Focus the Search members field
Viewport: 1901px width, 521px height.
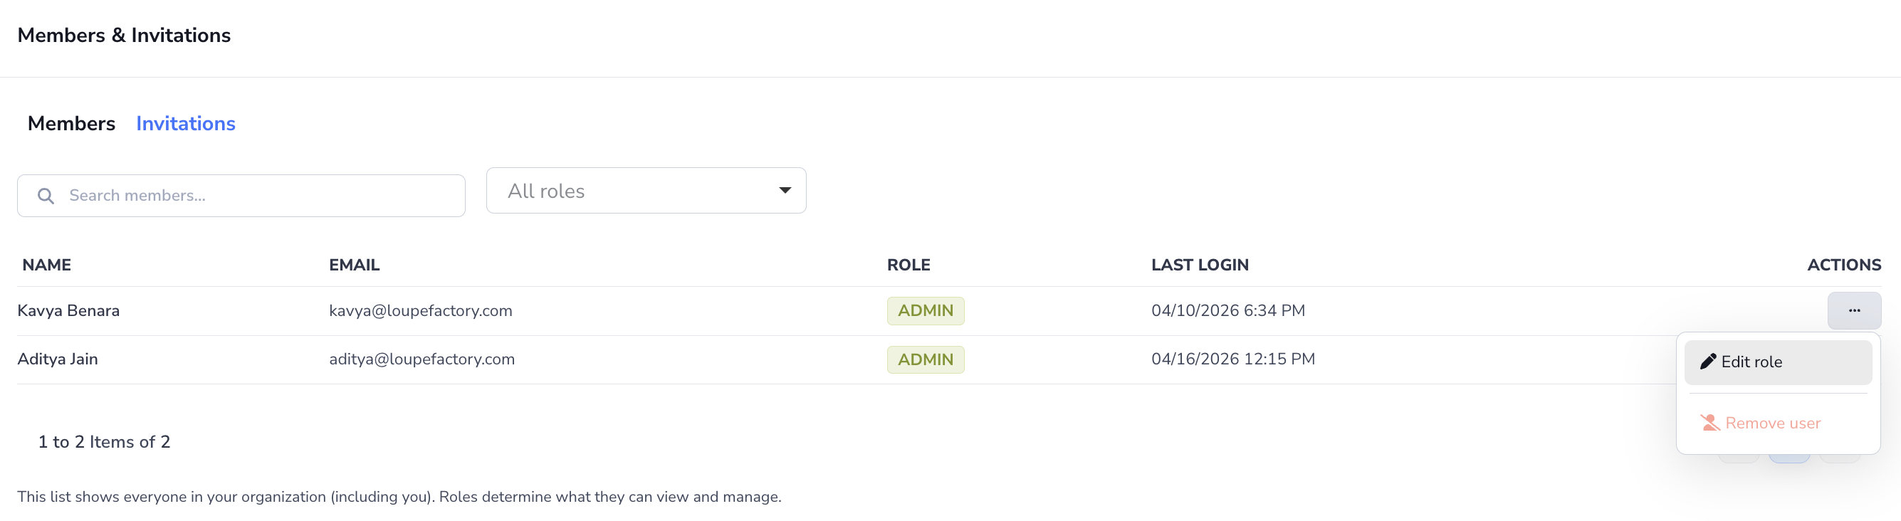point(241,196)
